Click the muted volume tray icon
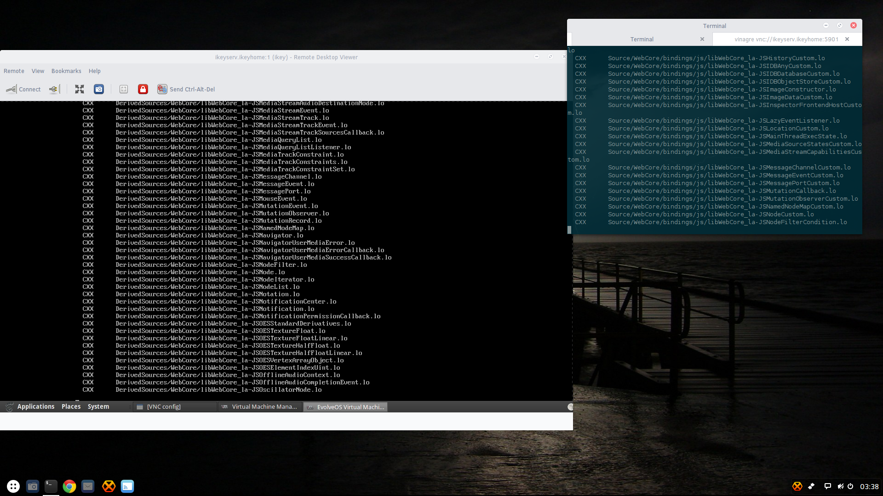This screenshot has width=883, height=496. coord(840,486)
